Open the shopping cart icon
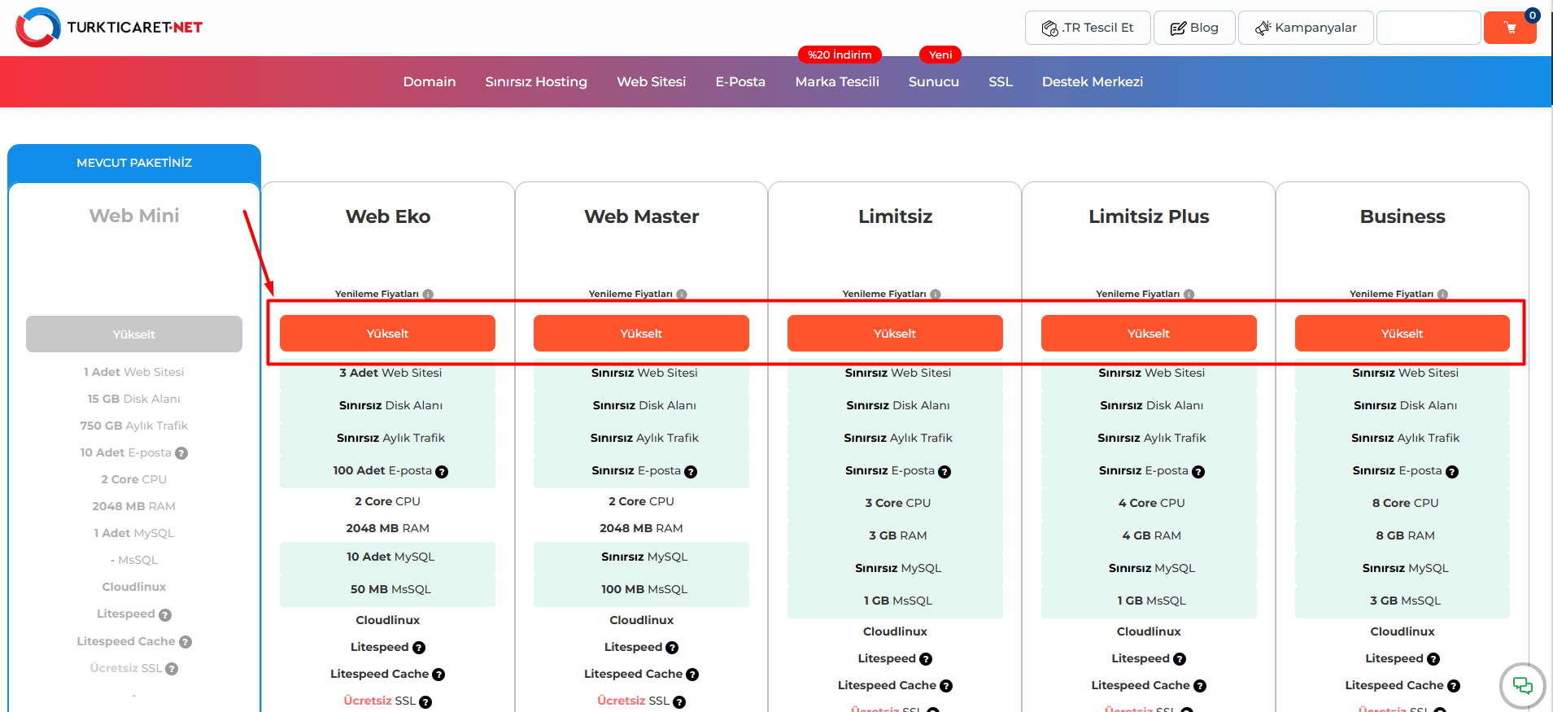Image resolution: width=1553 pixels, height=712 pixels. (x=1509, y=28)
